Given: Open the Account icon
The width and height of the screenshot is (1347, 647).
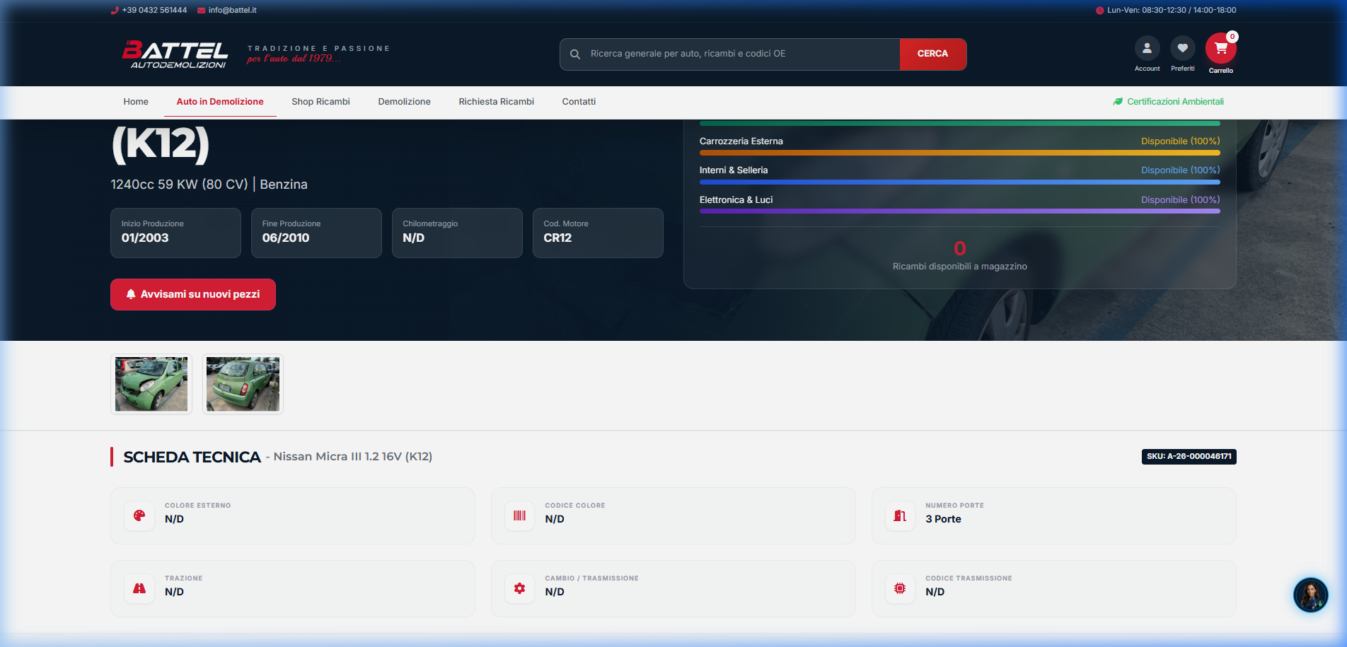Looking at the screenshot, I should point(1147,48).
